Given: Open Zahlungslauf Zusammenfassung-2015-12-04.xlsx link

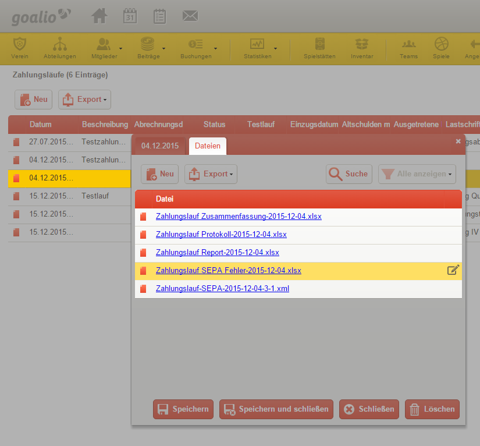Looking at the screenshot, I should click(x=239, y=216).
